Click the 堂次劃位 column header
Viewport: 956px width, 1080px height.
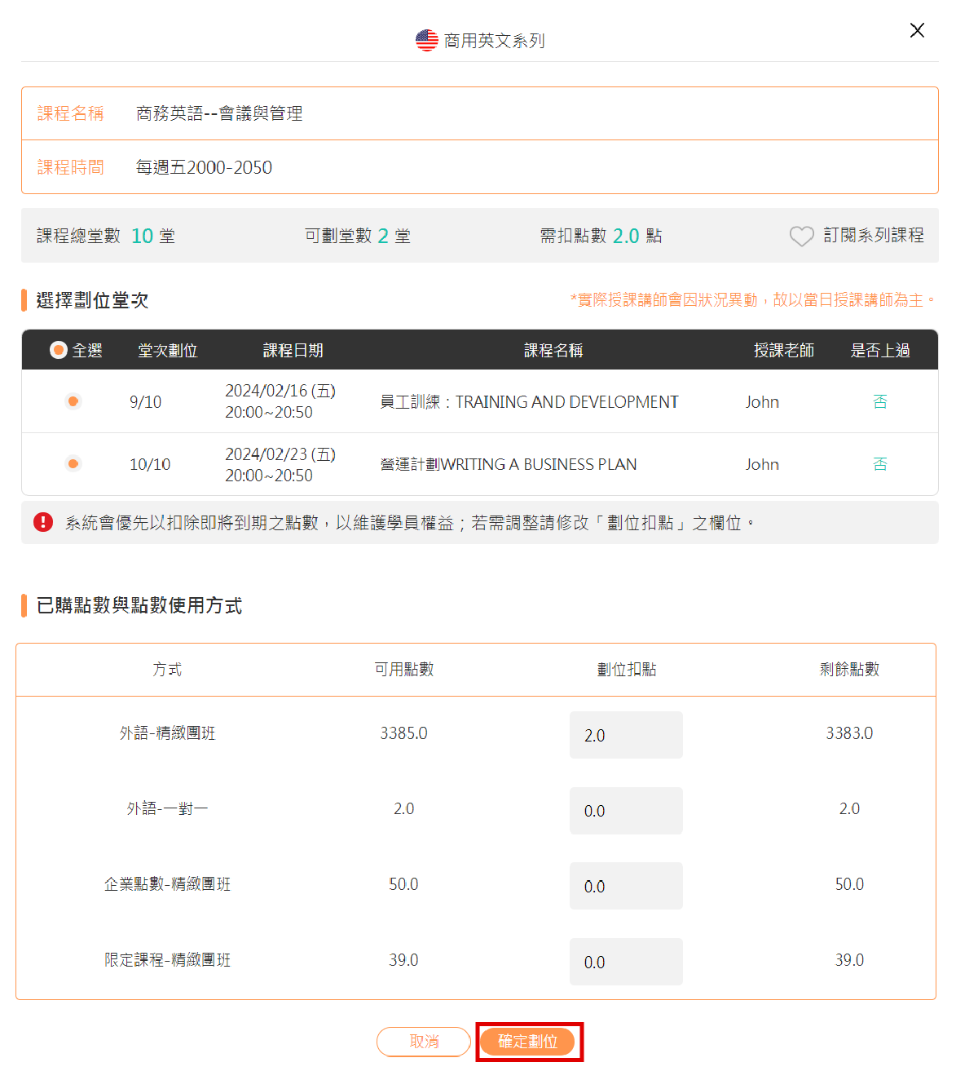pos(168,350)
